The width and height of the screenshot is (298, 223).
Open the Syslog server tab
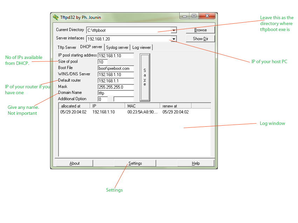coord(117,47)
